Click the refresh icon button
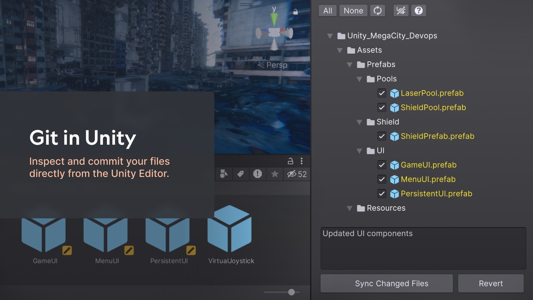Screen dimensions: 533x300 coord(378,10)
